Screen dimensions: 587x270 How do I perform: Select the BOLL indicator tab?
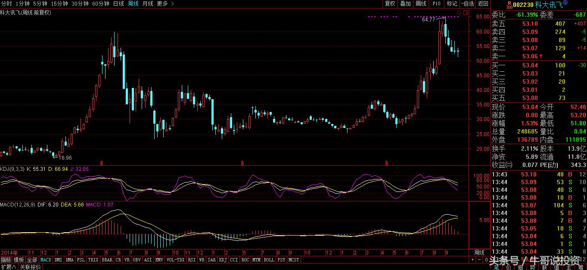269,260
